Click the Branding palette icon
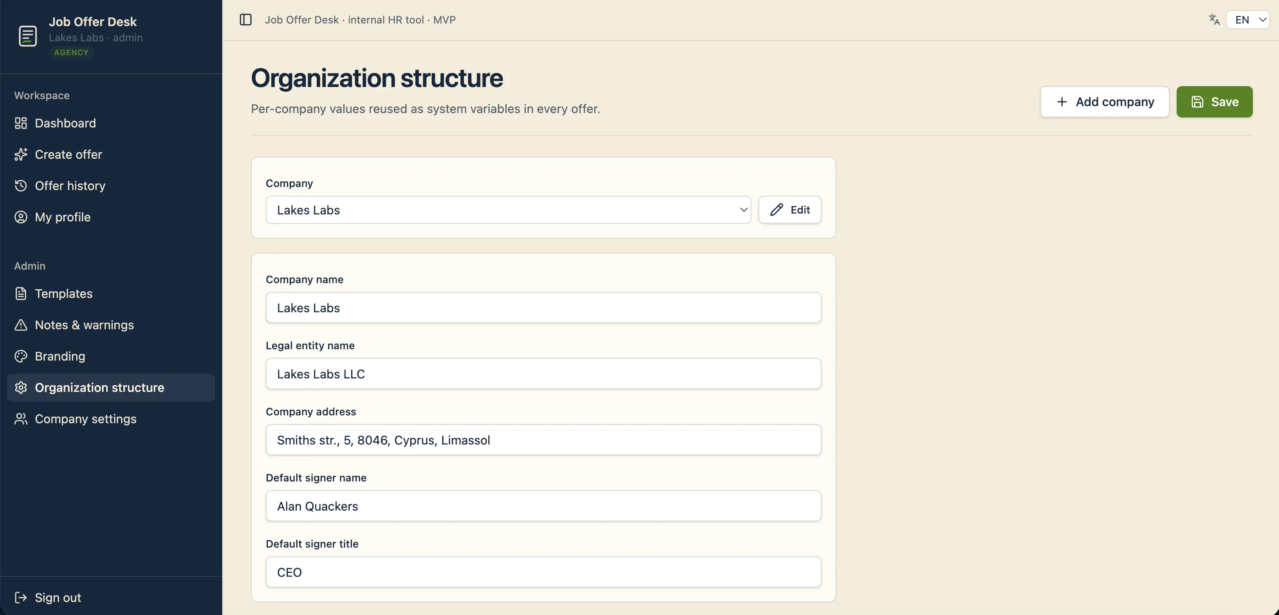Image resolution: width=1279 pixels, height=615 pixels. tap(21, 356)
